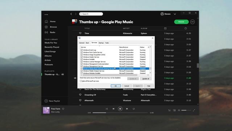232x131 pixels.
Task: Click the Free Form album art thumbnail
Action: (x=46, y=110)
